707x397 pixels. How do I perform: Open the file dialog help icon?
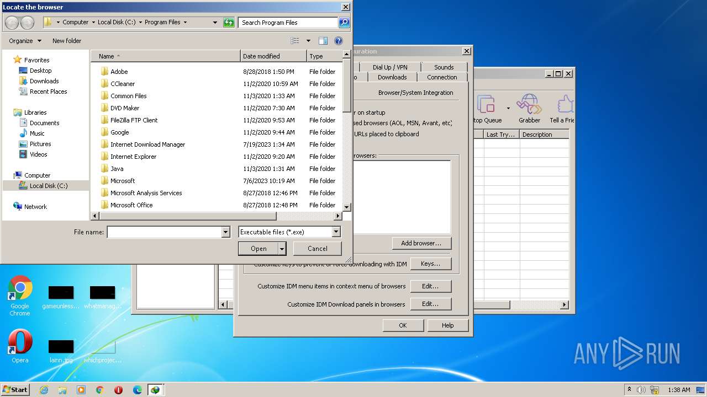[339, 41]
